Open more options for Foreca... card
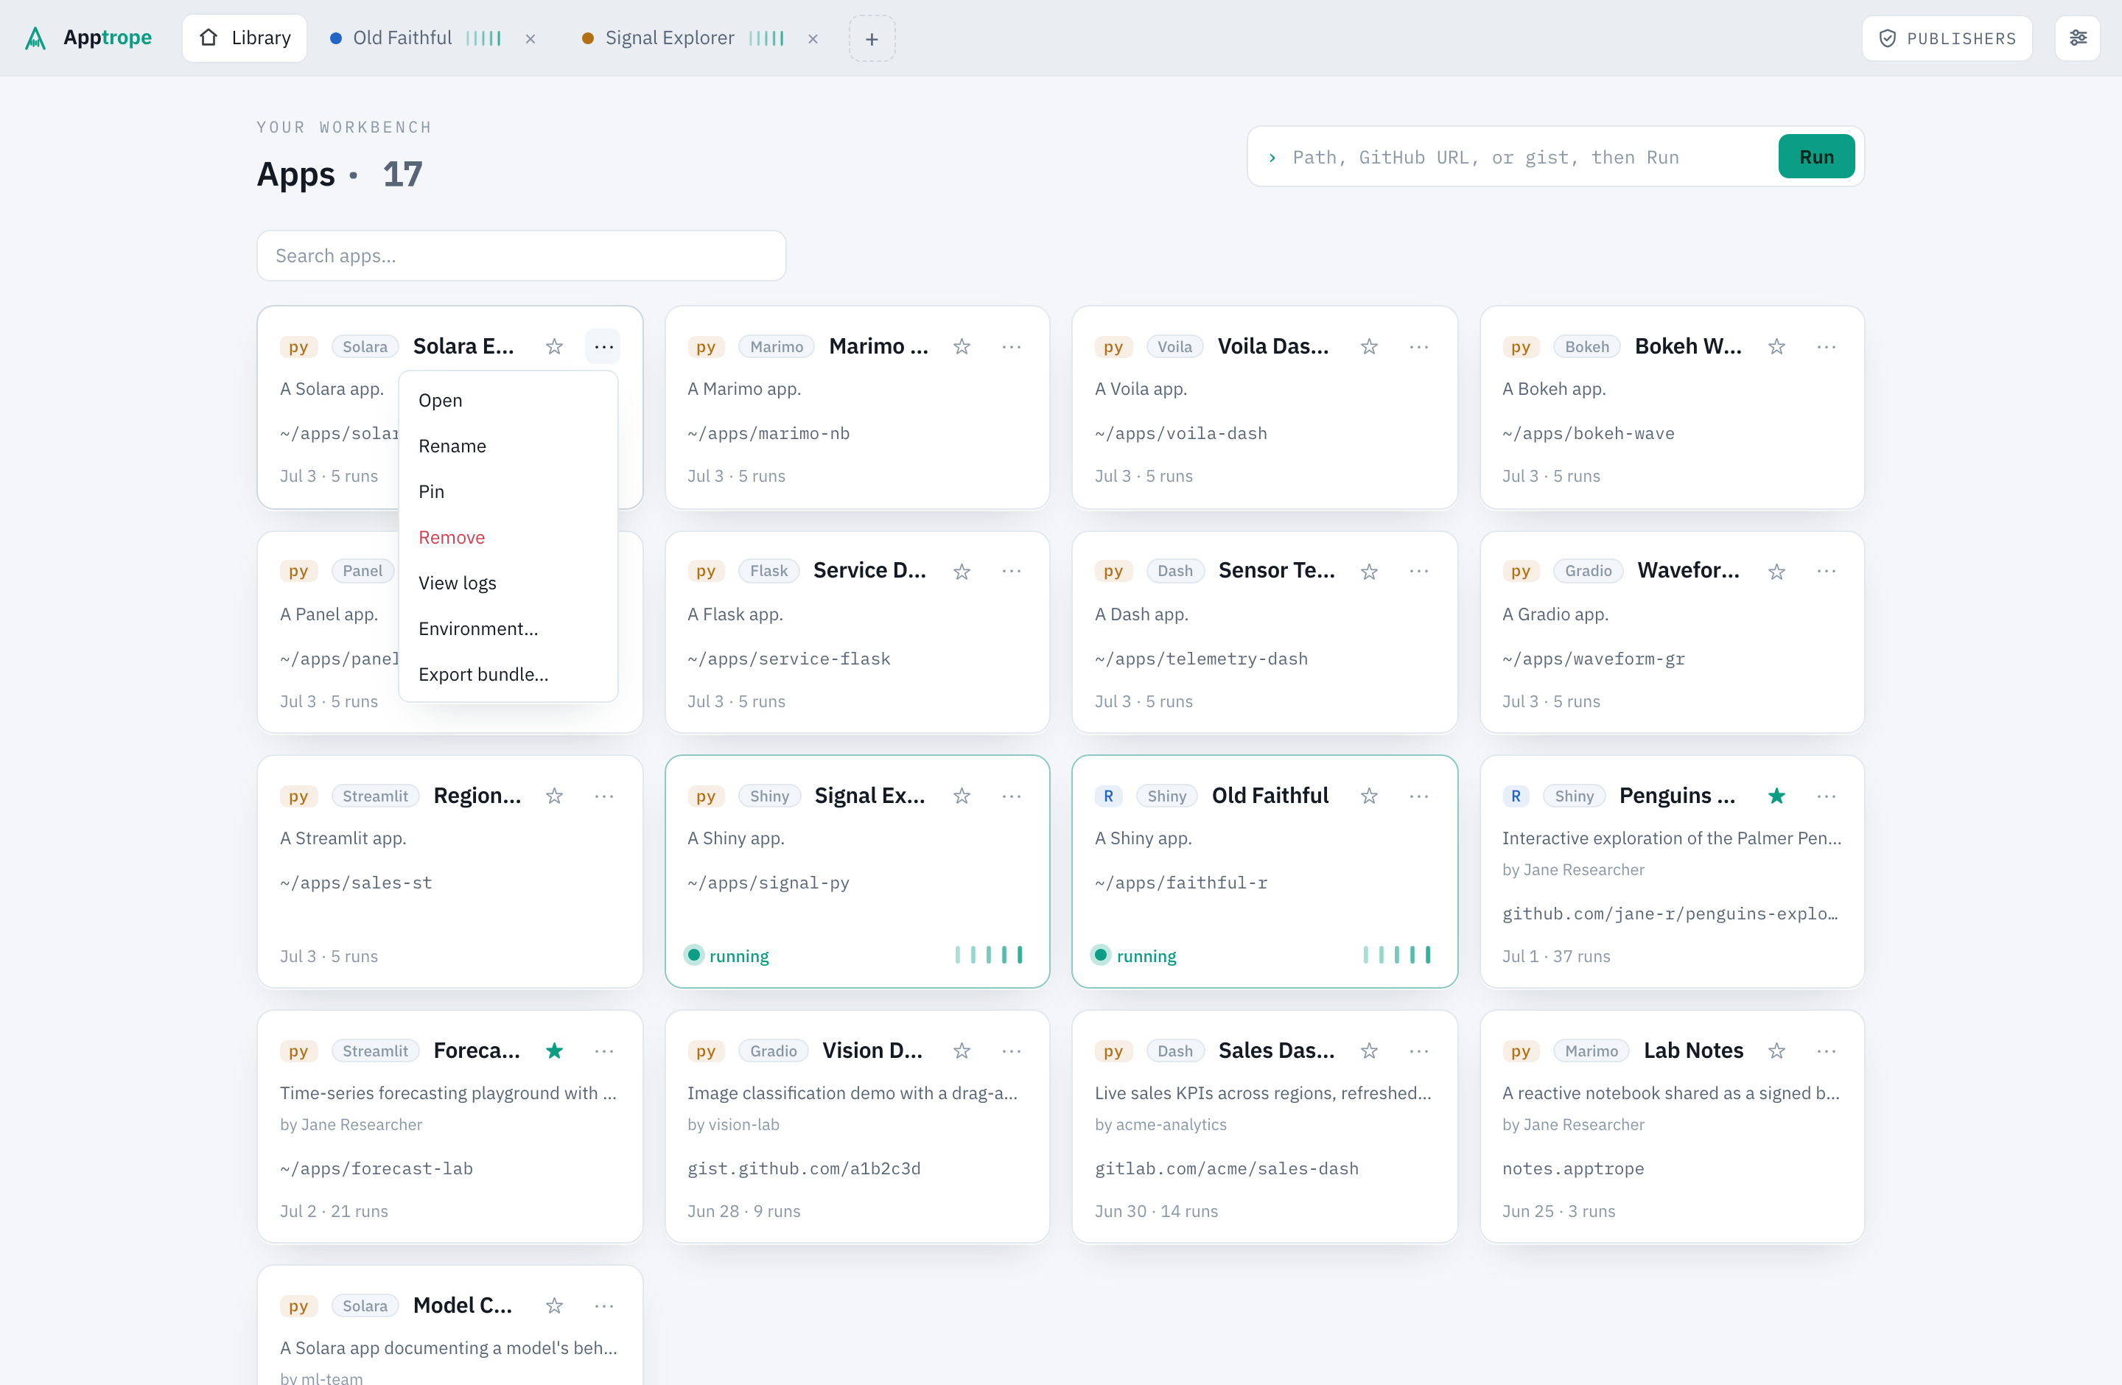2122x1385 pixels. point(603,1050)
